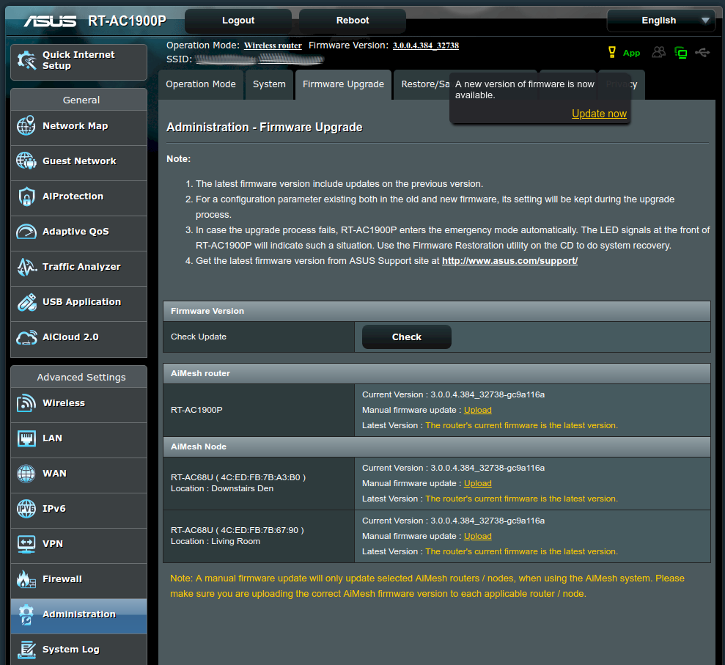Viewport: 725px width, 665px height.
Task: Click the LAN port icon
Action: (26, 438)
